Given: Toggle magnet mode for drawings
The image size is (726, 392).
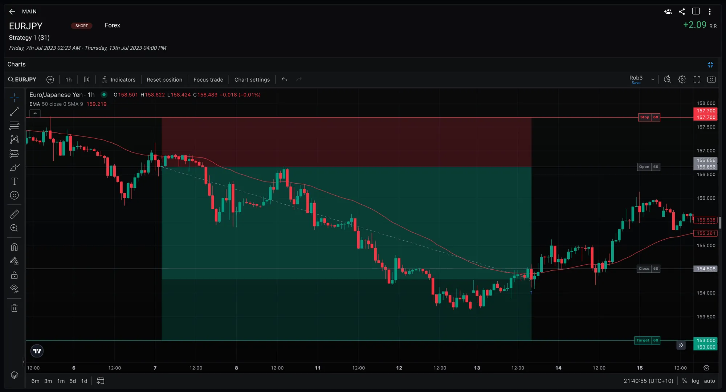Looking at the screenshot, I should point(15,247).
